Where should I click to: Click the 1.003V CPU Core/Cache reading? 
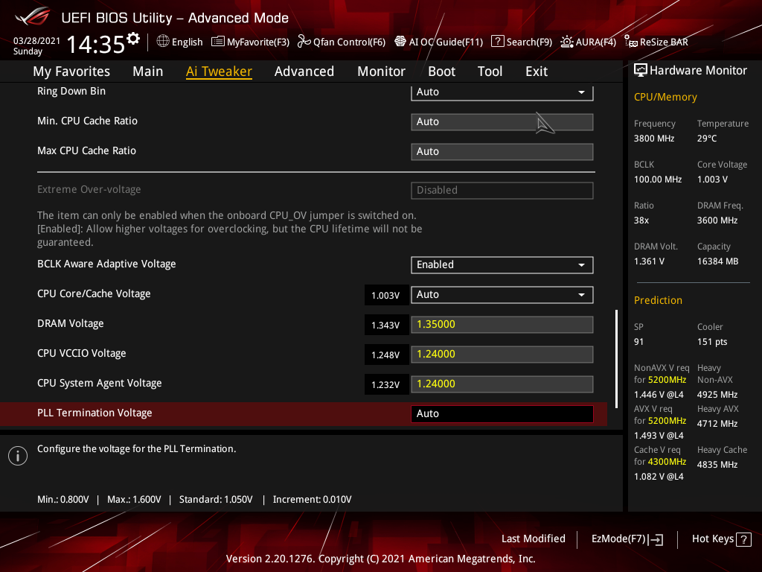[386, 295]
